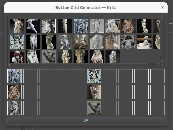Click the grid button showing winged figure by column
Screen dimensions: 173x130
94,92
